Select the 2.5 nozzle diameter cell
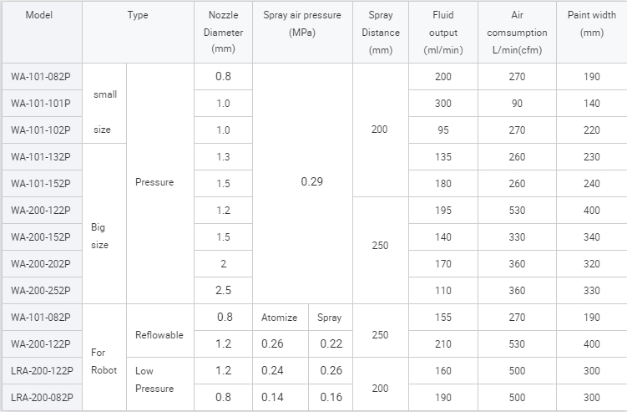This screenshot has width=627, height=412. [x=222, y=291]
